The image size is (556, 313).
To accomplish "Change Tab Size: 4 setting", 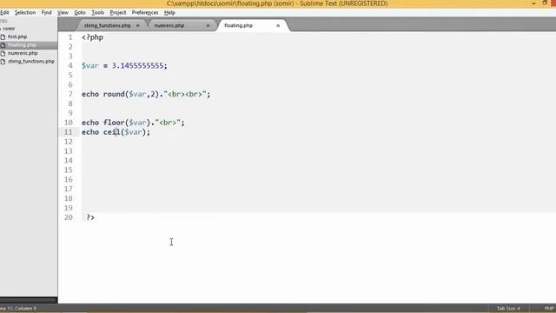I will point(508,309).
